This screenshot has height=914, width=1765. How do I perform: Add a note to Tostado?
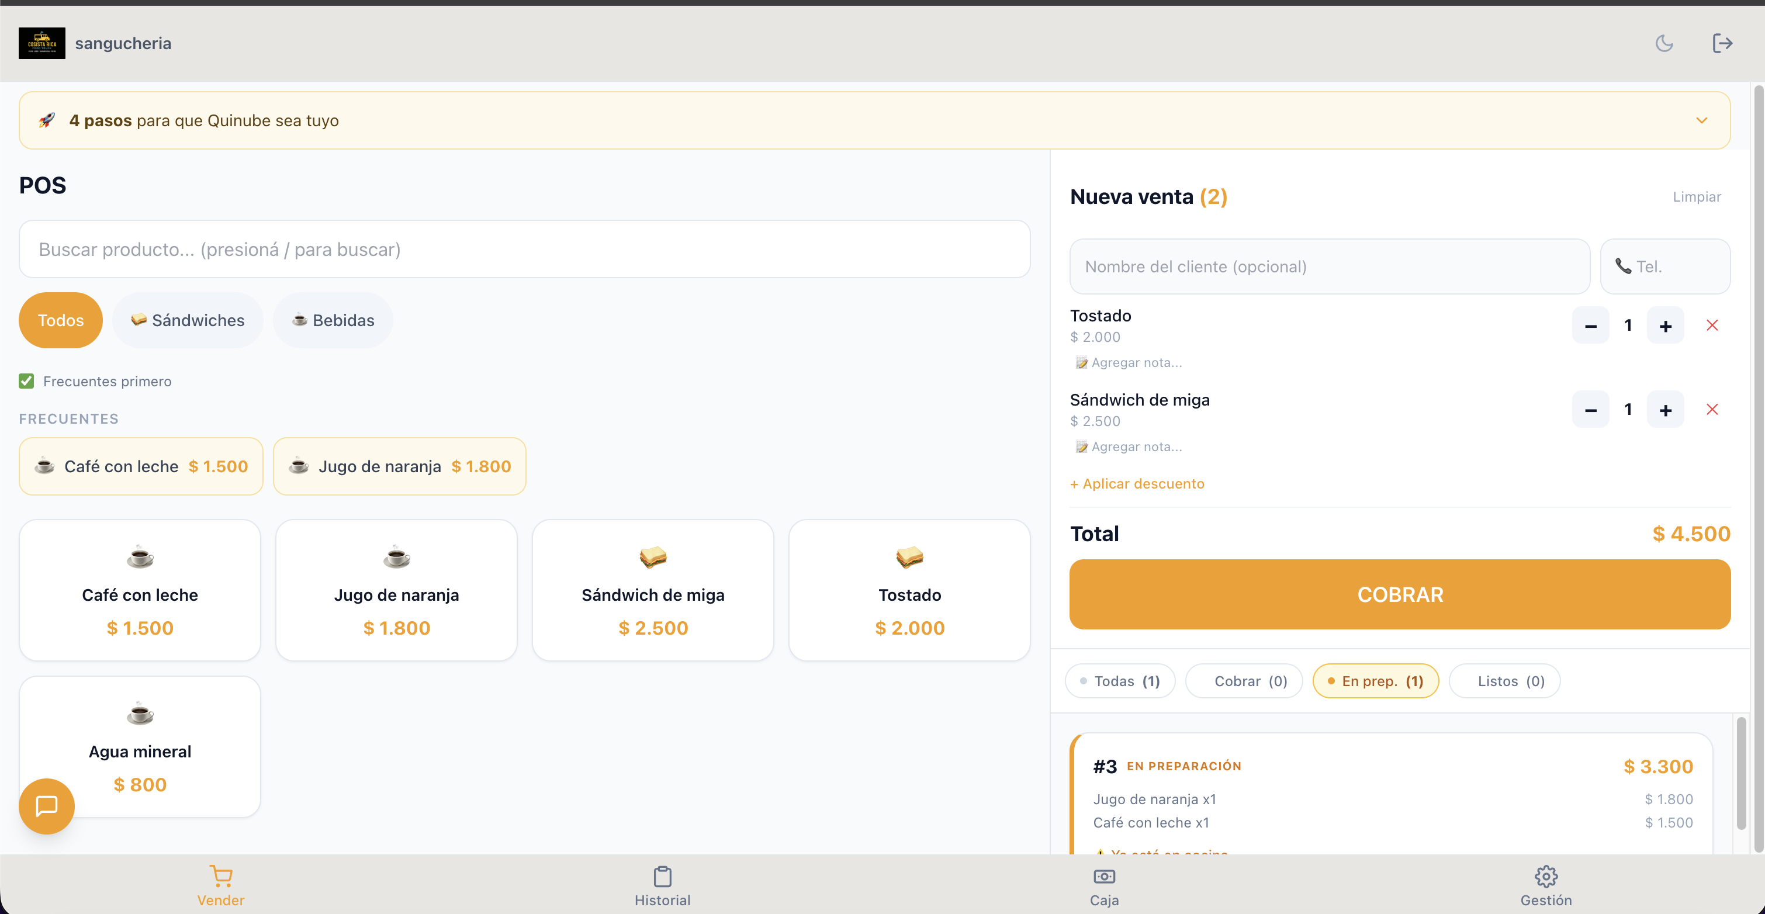click(x=1129, y=362)
